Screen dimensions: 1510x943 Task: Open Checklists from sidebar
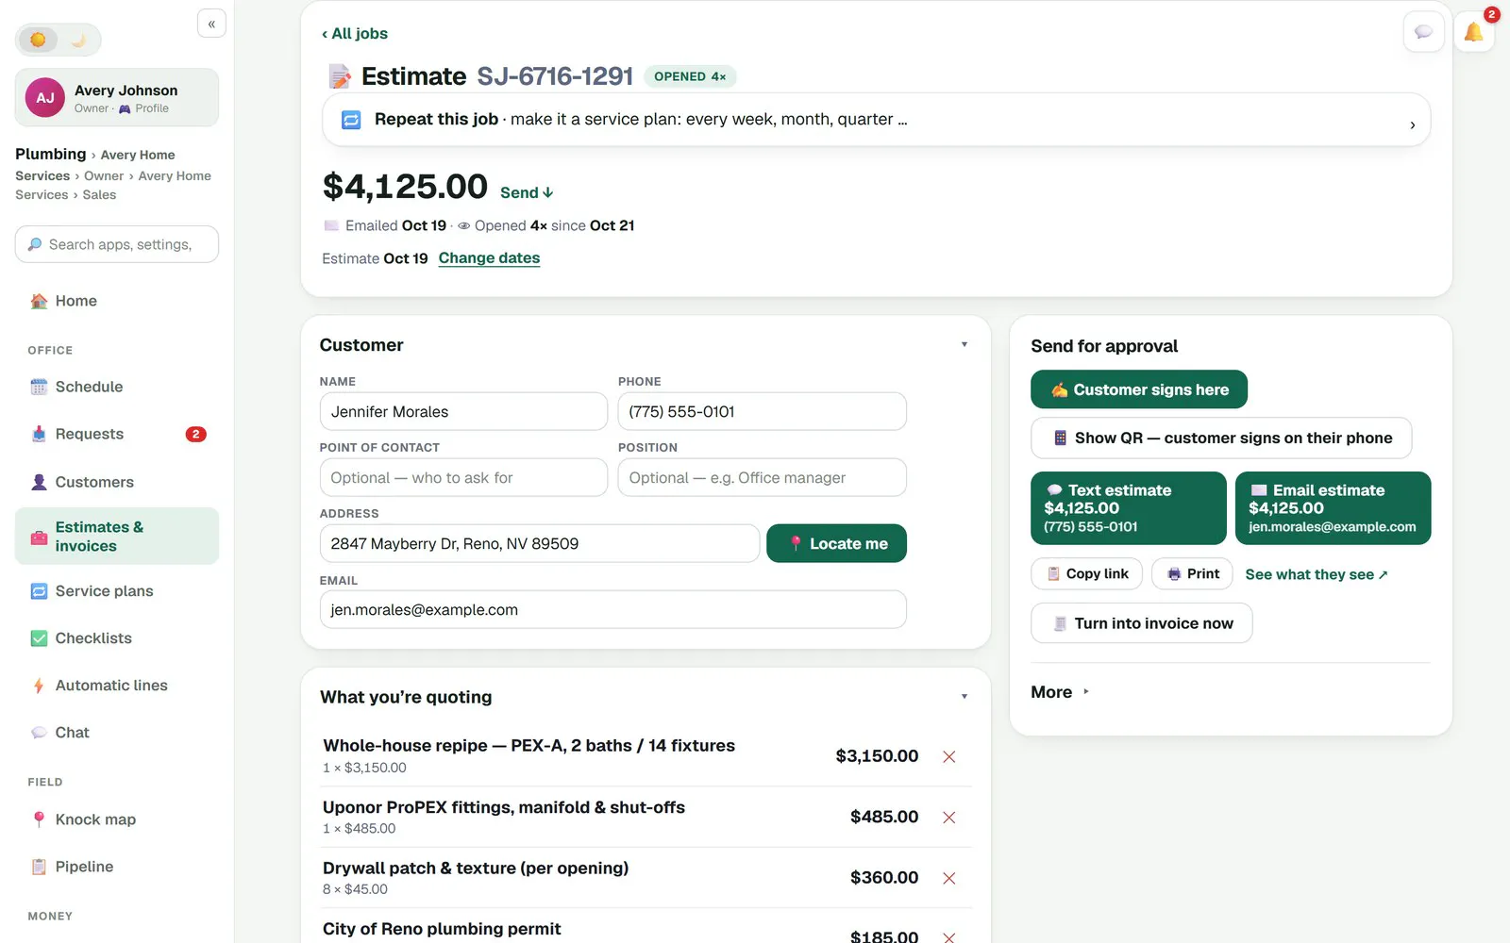pos(117,638)
